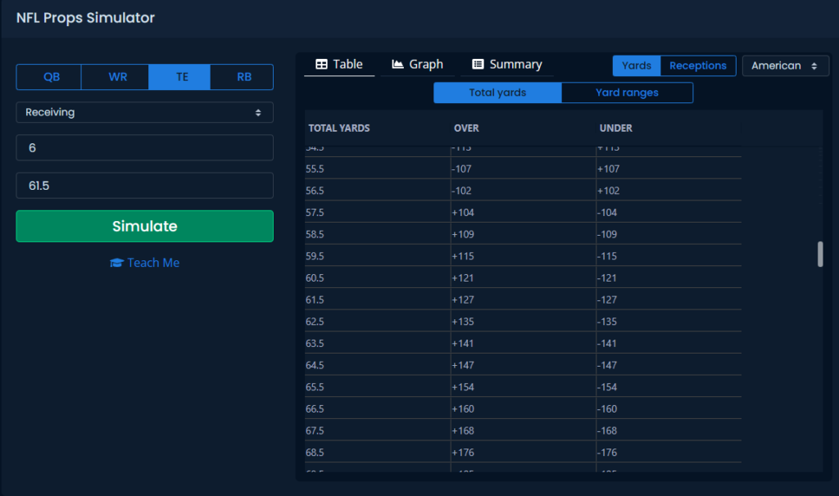Screen dimensions: 839x496
Task: Switch to the Summary tab
Action: coord(507,64)
